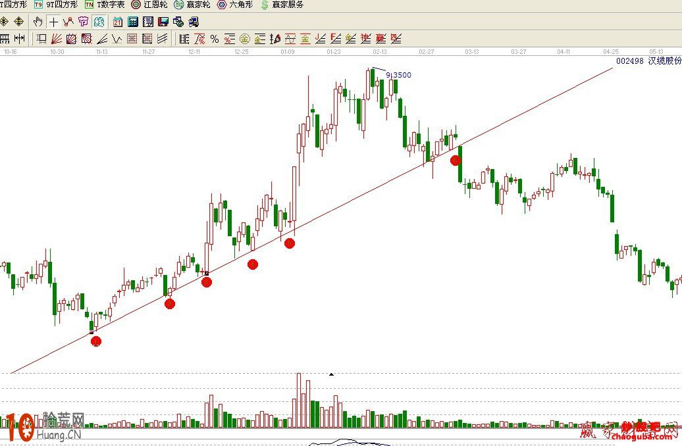Select the sine wave between lines tool
This screenshot has height=446, width=682.
pyautogui.click(x=290, y=39)
